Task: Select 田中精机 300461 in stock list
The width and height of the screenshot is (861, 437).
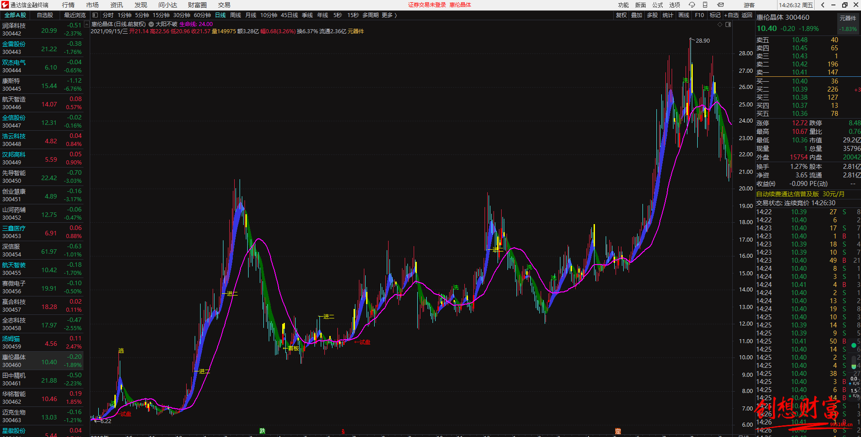Action: (42, 379)
